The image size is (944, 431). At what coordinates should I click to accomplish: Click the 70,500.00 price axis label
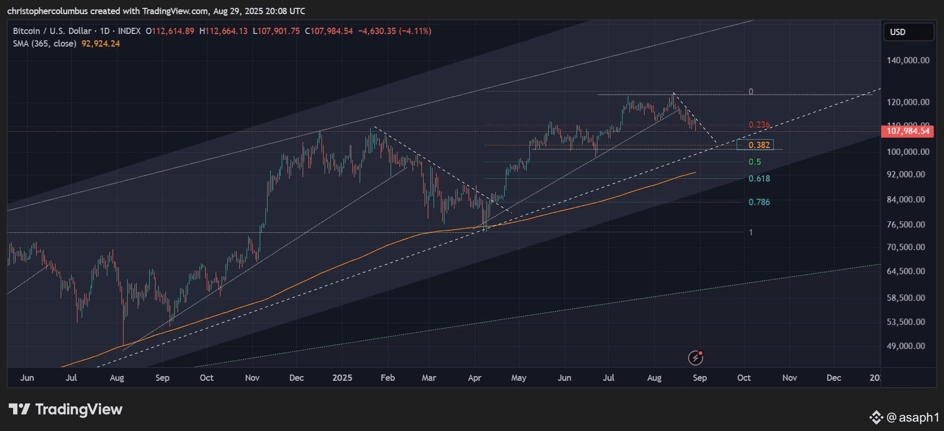pyautogui.click(x=906, y=247)
